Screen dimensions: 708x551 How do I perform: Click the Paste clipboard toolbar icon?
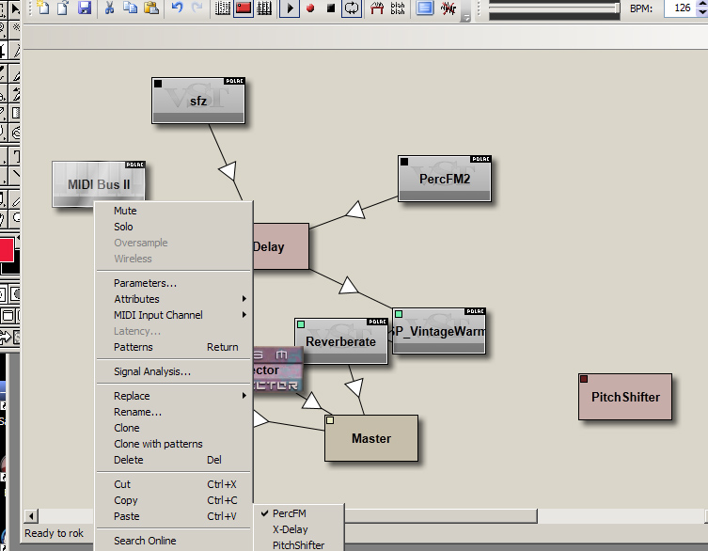(x=151, y=8)
